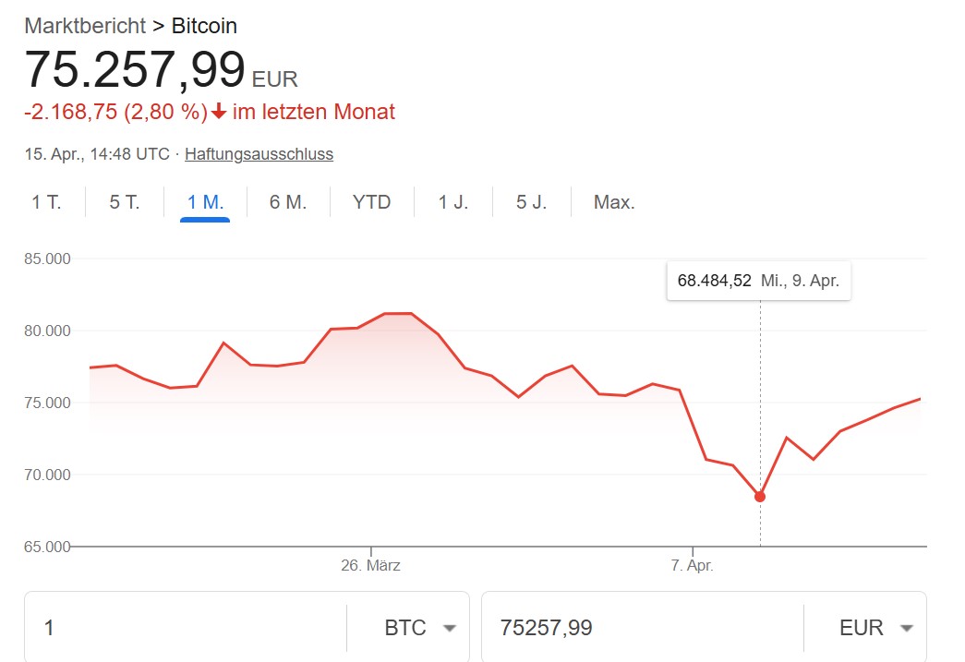This screenshot has width=965, height=662.
Task: Switch to the 1 T. time range
Action: click(x=46, y=202)
